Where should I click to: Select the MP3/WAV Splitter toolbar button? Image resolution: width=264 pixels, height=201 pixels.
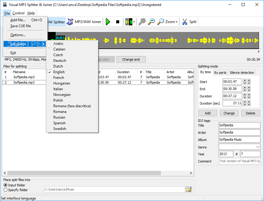point(56,22)
